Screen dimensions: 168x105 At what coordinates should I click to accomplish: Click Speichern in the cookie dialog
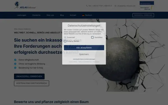coord(84,54)
